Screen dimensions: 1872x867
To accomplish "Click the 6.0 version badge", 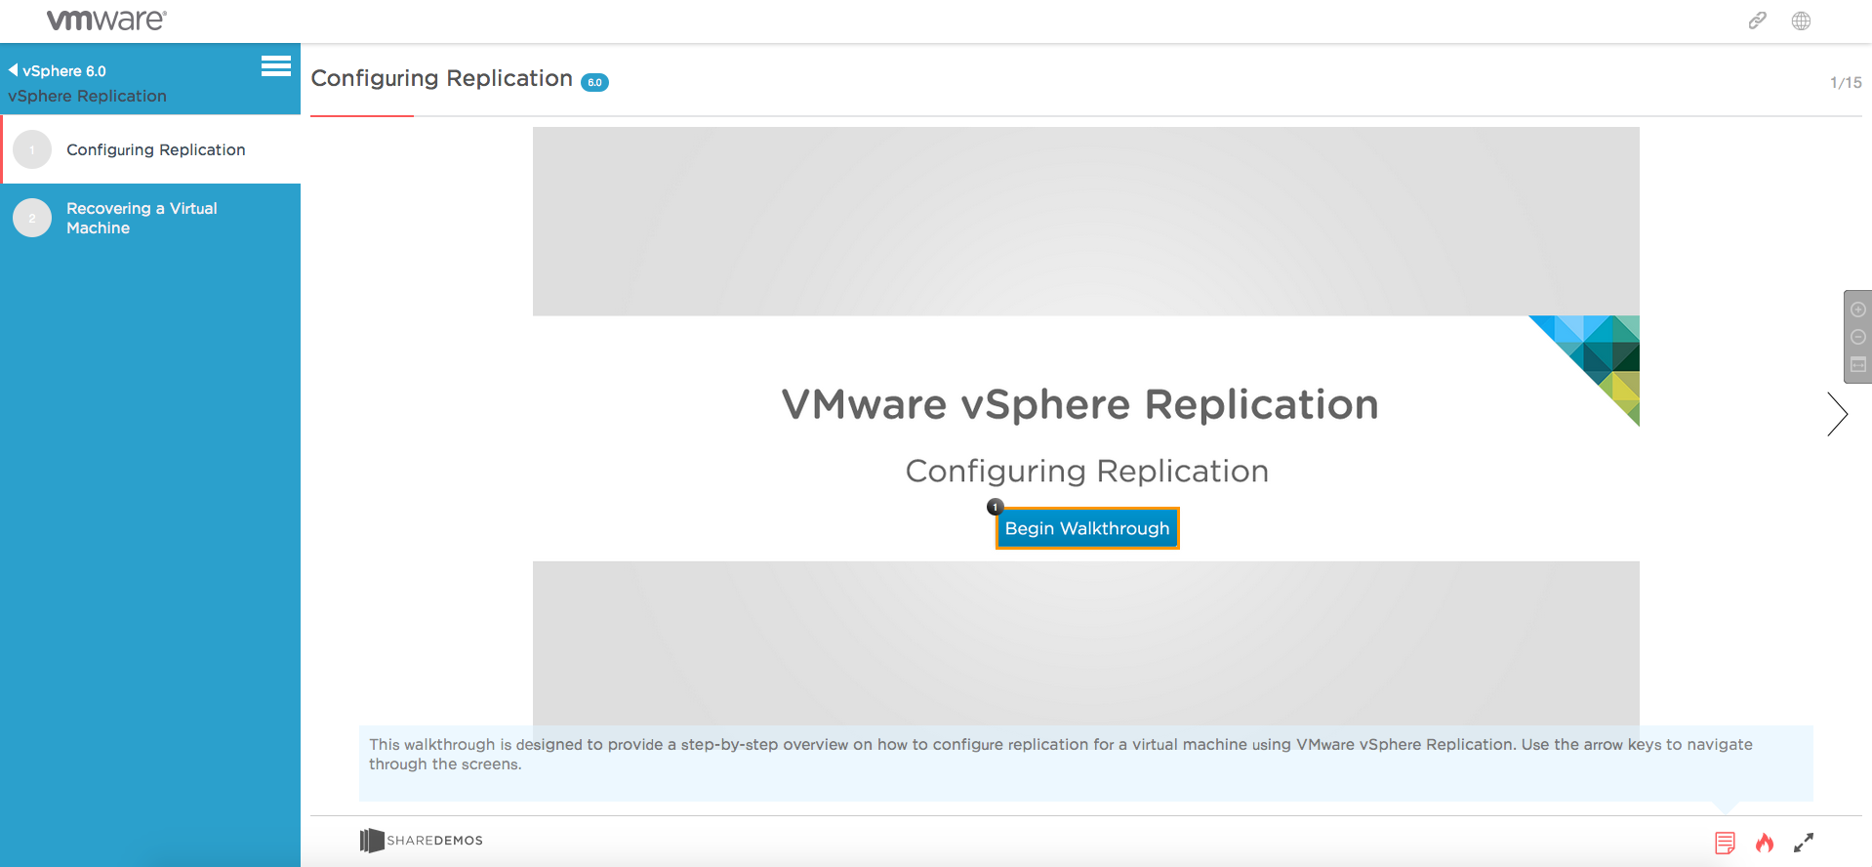I will click(594, 82).
